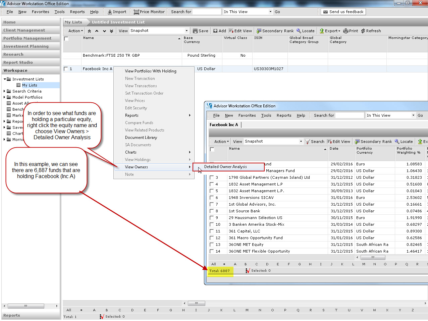Select Detailed Owner Analysis submenu item

(225, 167)
